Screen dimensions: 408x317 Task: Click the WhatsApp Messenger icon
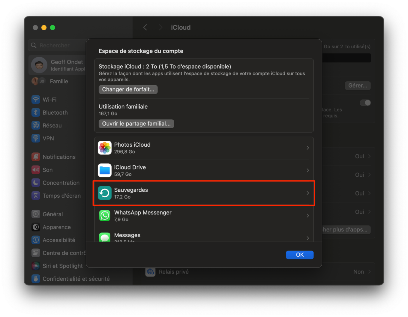click(x=105, y=216)
